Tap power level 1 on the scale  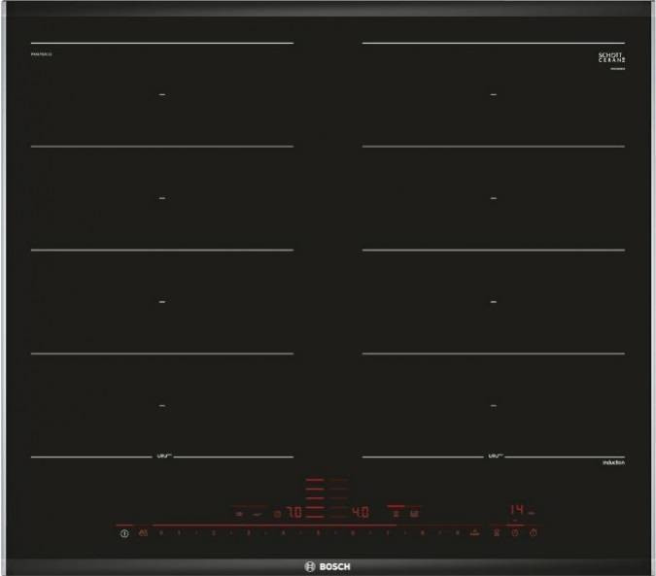[x=179, y=533]
